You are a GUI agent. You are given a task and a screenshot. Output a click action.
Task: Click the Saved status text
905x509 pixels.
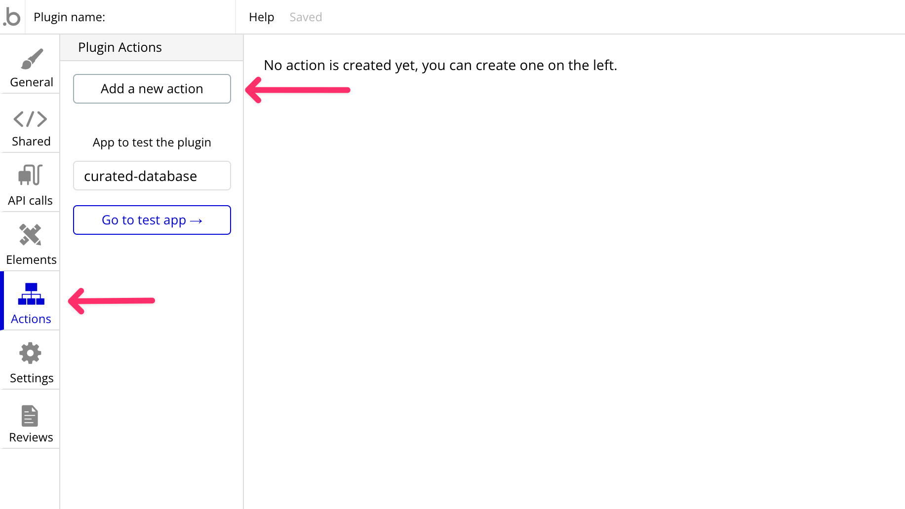click(x=306, y=17)
